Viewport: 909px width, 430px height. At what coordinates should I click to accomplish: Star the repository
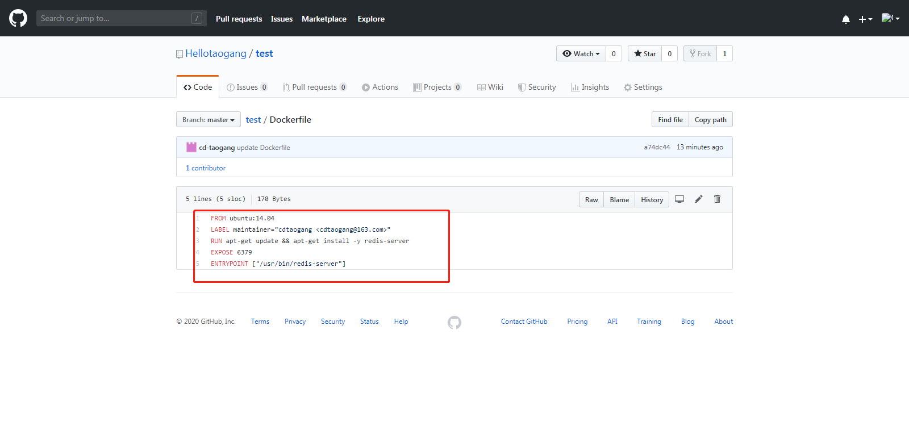(645, 53)
